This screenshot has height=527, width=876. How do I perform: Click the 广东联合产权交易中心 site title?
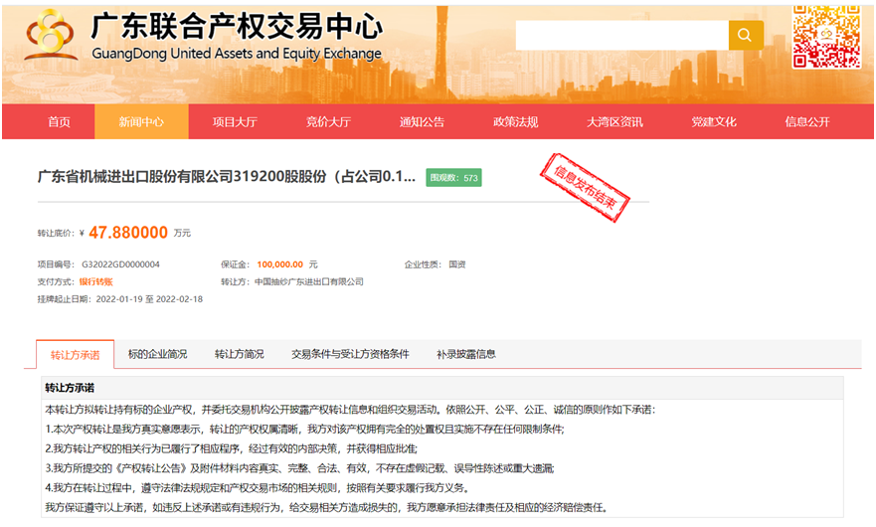[237, 26]
